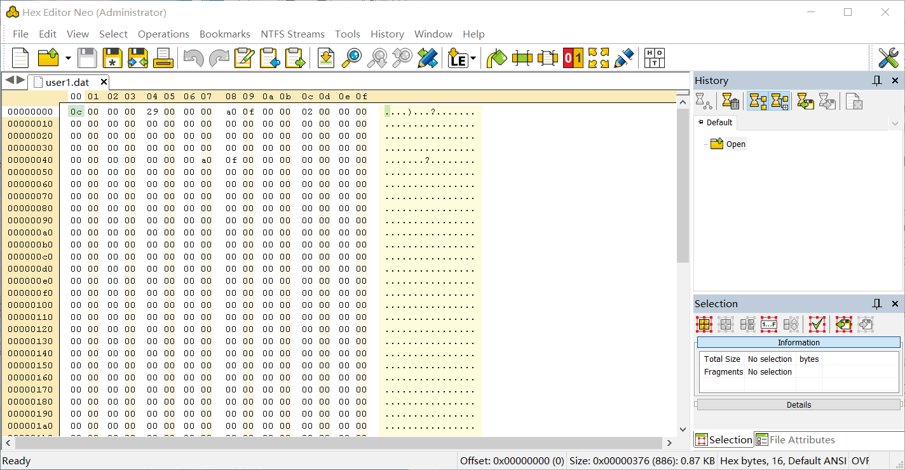Click the Save All icon with arrows
This screenshot has height=470, width=905.
tap(138, 58)
